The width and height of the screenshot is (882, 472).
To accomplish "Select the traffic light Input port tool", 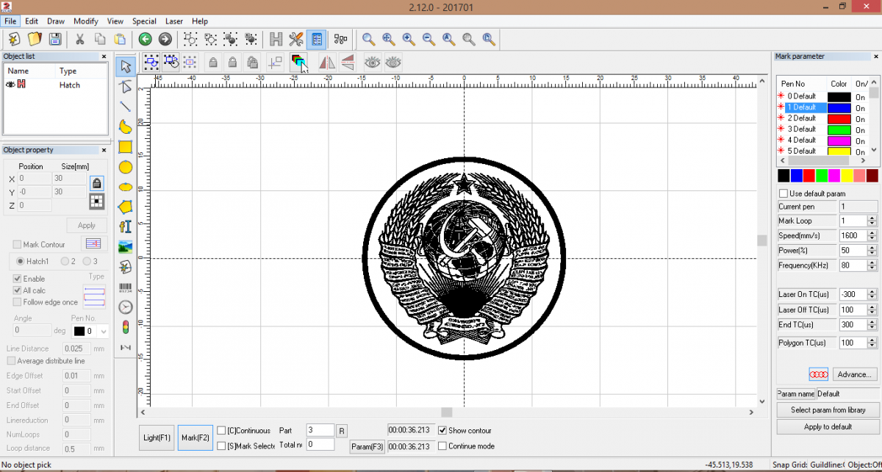I will [126, 326].
